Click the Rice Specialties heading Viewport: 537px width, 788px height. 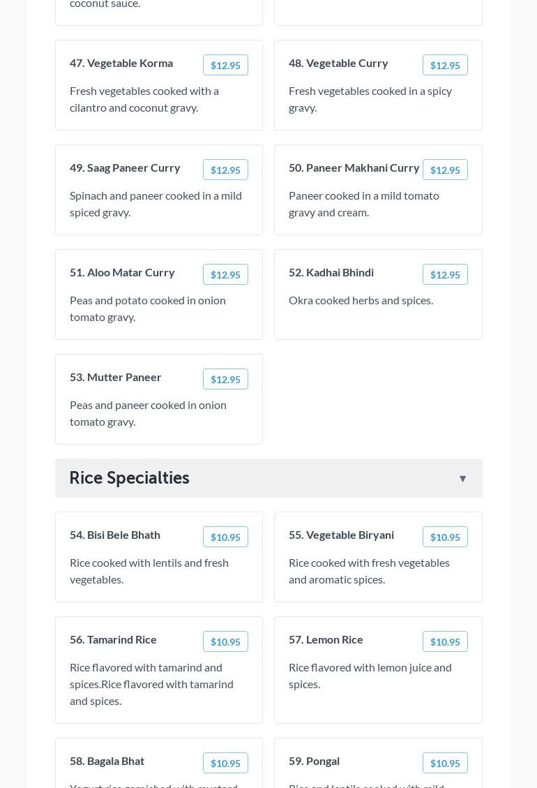130,478
